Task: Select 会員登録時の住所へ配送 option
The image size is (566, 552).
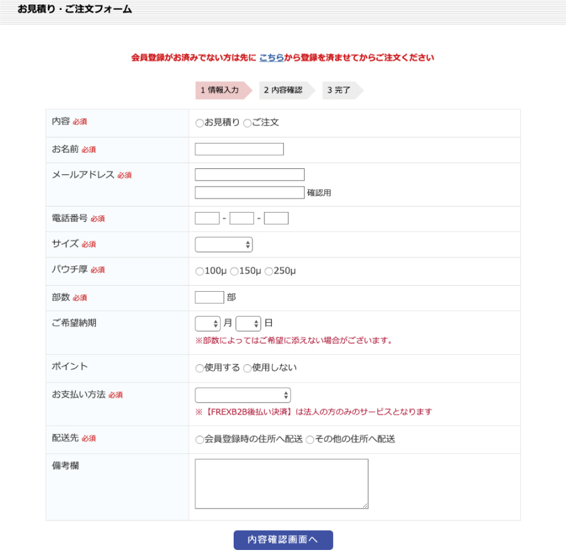Action: coord(199,439)
